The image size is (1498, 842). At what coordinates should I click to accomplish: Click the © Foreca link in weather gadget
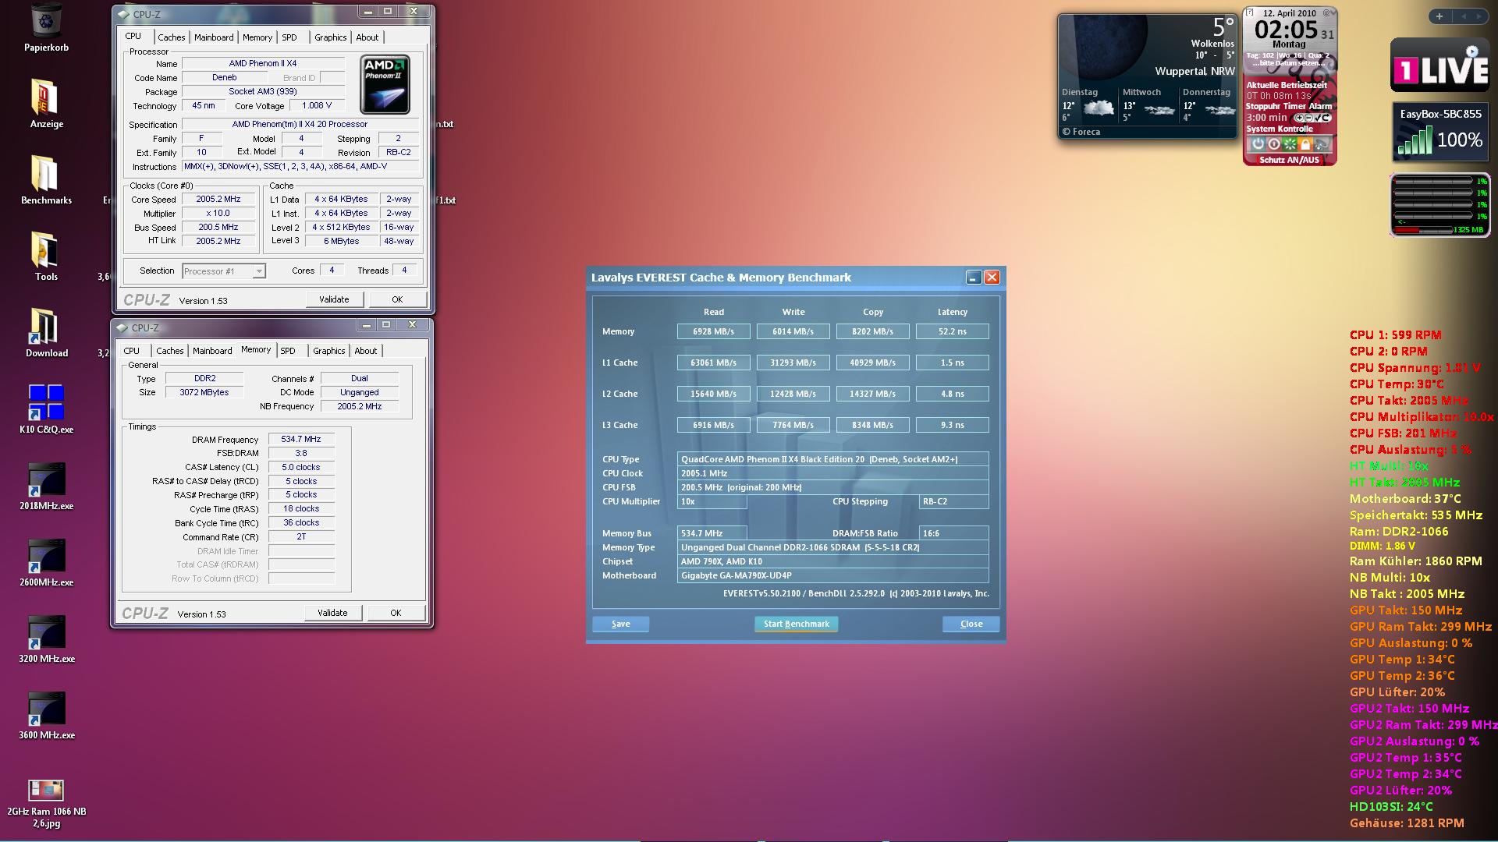(1081, 132)
